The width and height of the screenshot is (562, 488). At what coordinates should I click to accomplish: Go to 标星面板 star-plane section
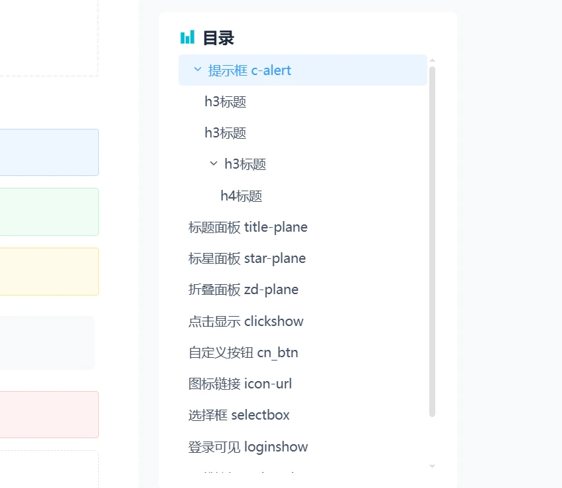(247, 258)
